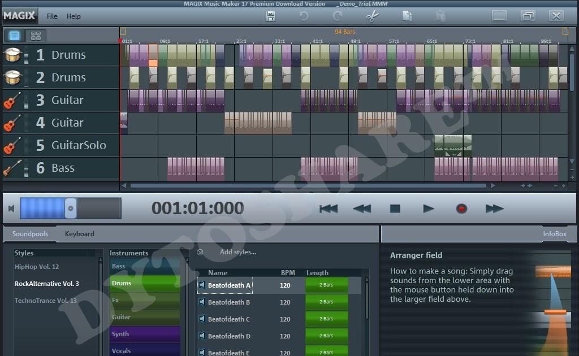Cut with the scissors tool
This screenshot has width=579, height=356.
click(372, 16)
